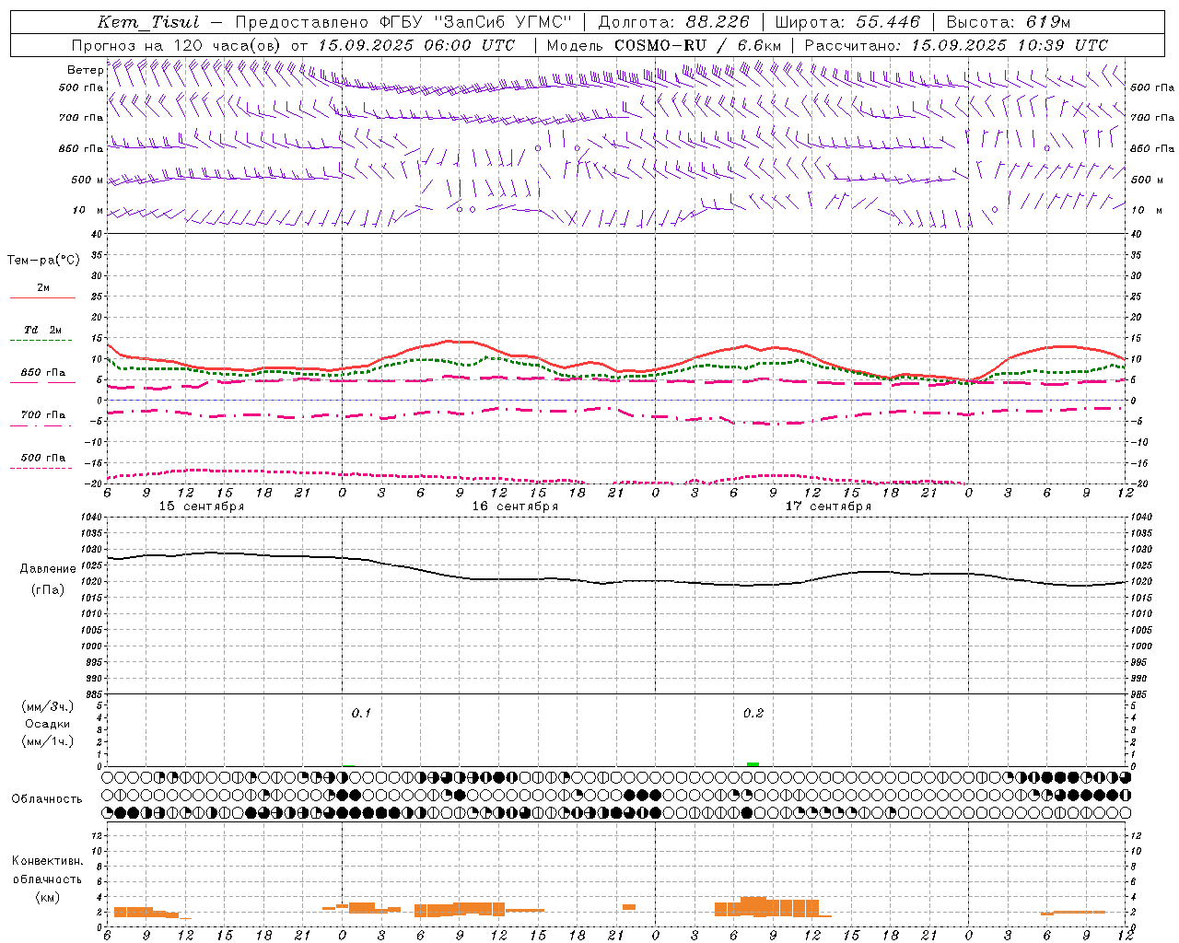Image resolution: width=1179 pixels, height=943 pixels.
Task: Click the station name Kem_Tisul in the header
Action: (x=147, y=22)
